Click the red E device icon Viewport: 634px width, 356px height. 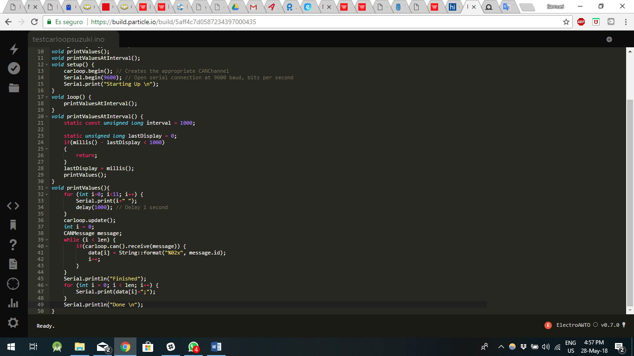coord(548,325)
